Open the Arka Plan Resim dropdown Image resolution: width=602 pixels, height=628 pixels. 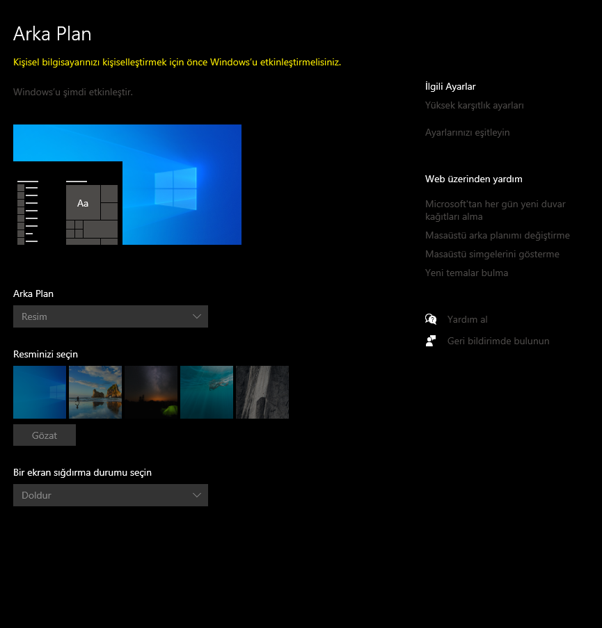[111, 316]
